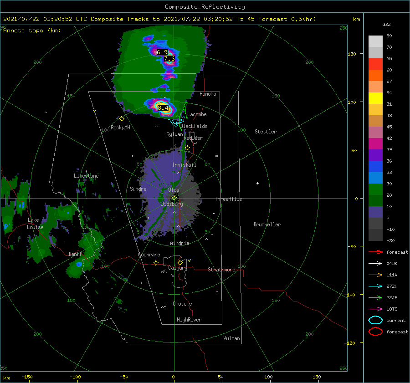
Task: Click the RockyMH label
Action: (x=120, y=128)
